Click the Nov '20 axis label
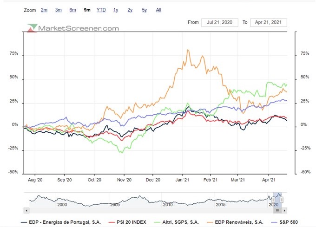The width and height of the screenshot is (316, 227). click(124, 180)
